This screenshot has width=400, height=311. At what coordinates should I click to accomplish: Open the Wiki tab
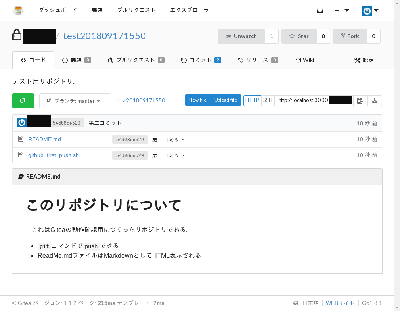click(304, 60)
